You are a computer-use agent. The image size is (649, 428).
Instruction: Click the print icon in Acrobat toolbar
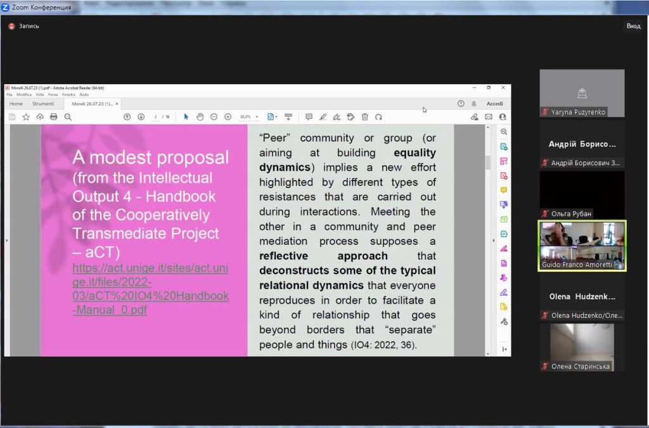[54, 117]
